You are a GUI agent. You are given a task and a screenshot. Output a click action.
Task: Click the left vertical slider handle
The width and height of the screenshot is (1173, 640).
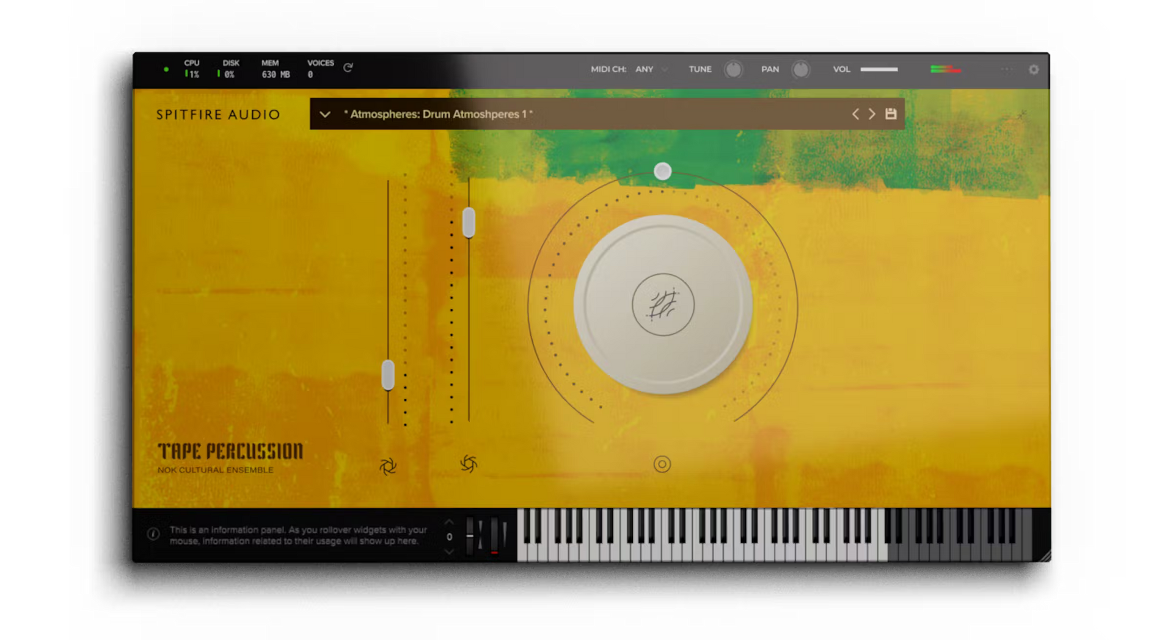pos(388,375)
